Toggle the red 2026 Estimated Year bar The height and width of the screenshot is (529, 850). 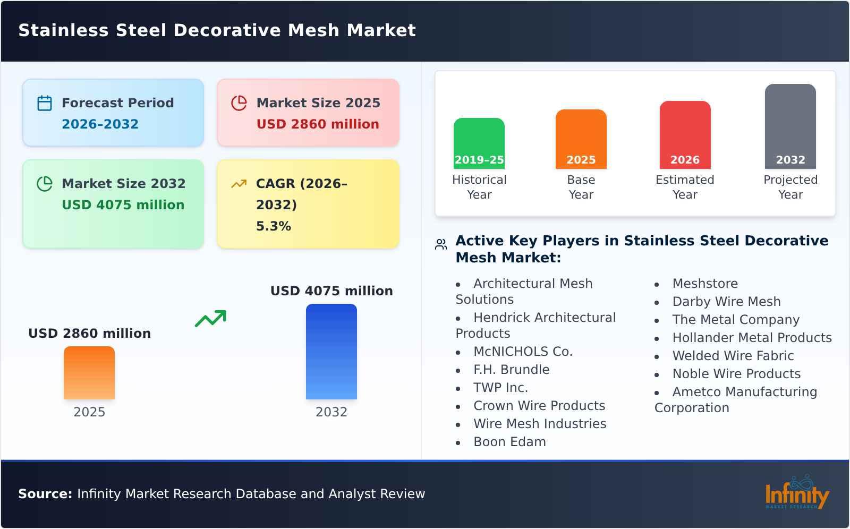[685, 134]
